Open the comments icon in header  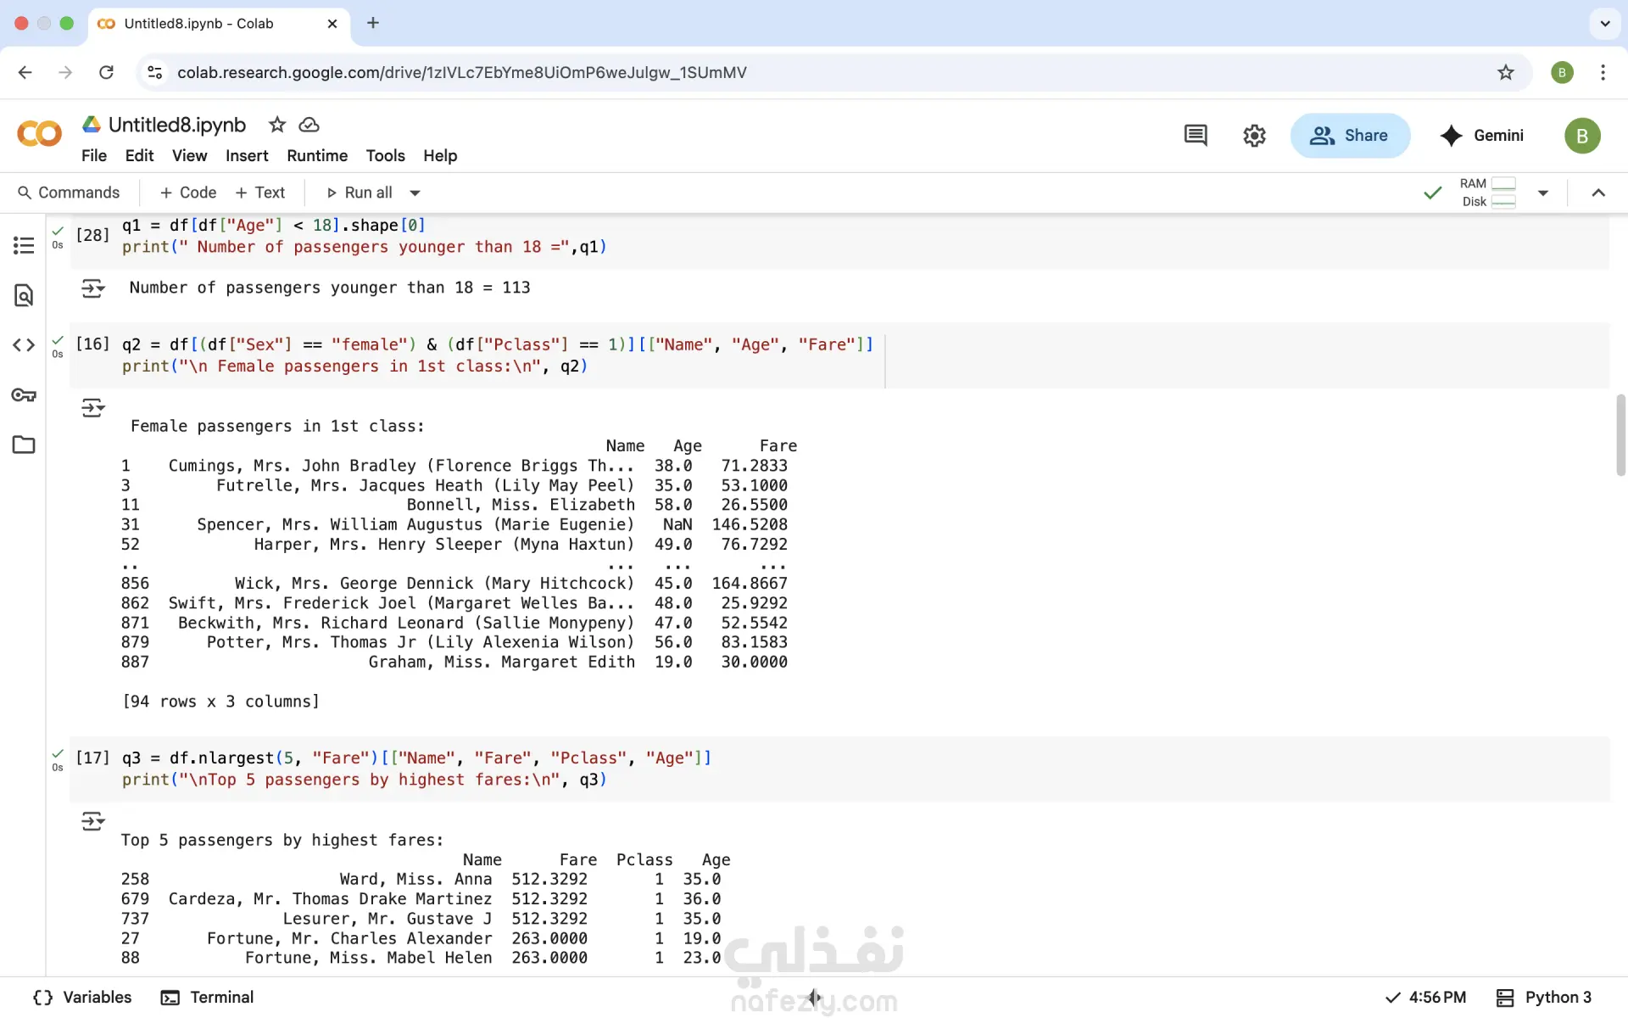tap(1196, 136)
